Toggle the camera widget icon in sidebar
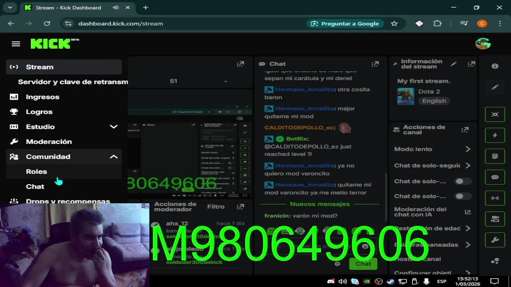The height and width of the screenshot is (287, 511). (495, 219)
